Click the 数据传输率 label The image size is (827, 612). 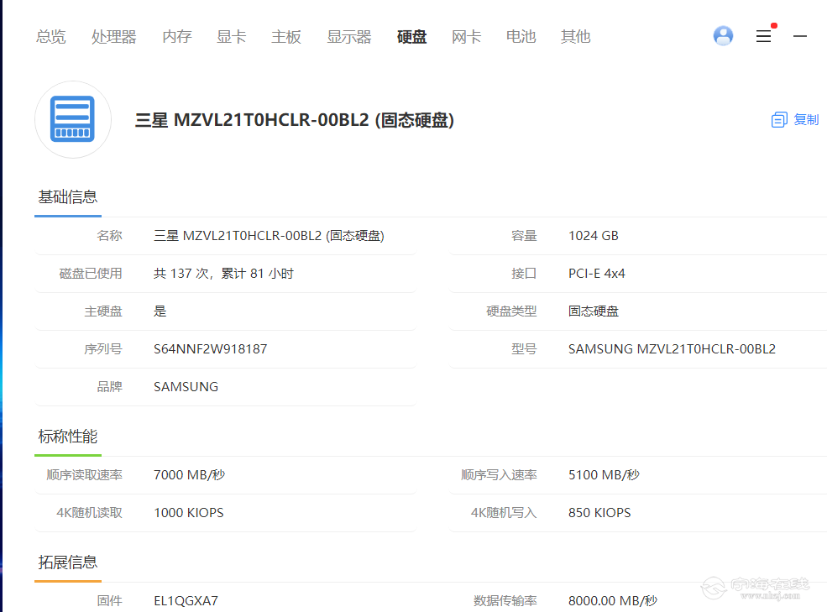[x=505, y=601]
